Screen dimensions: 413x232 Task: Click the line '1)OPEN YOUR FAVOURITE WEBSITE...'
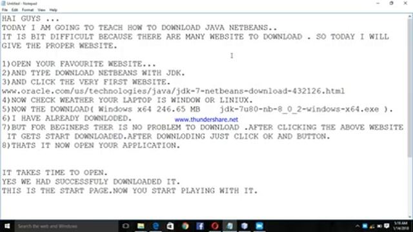(79, 64)
